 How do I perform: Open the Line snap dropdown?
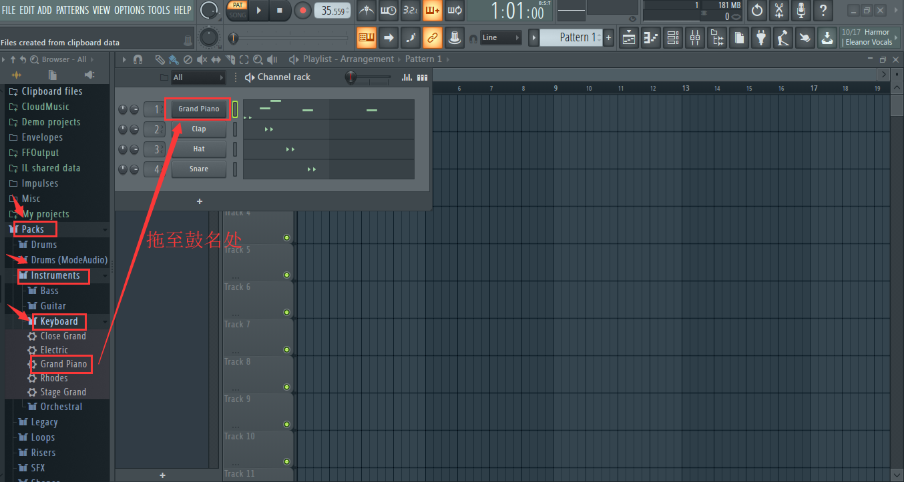501,37
